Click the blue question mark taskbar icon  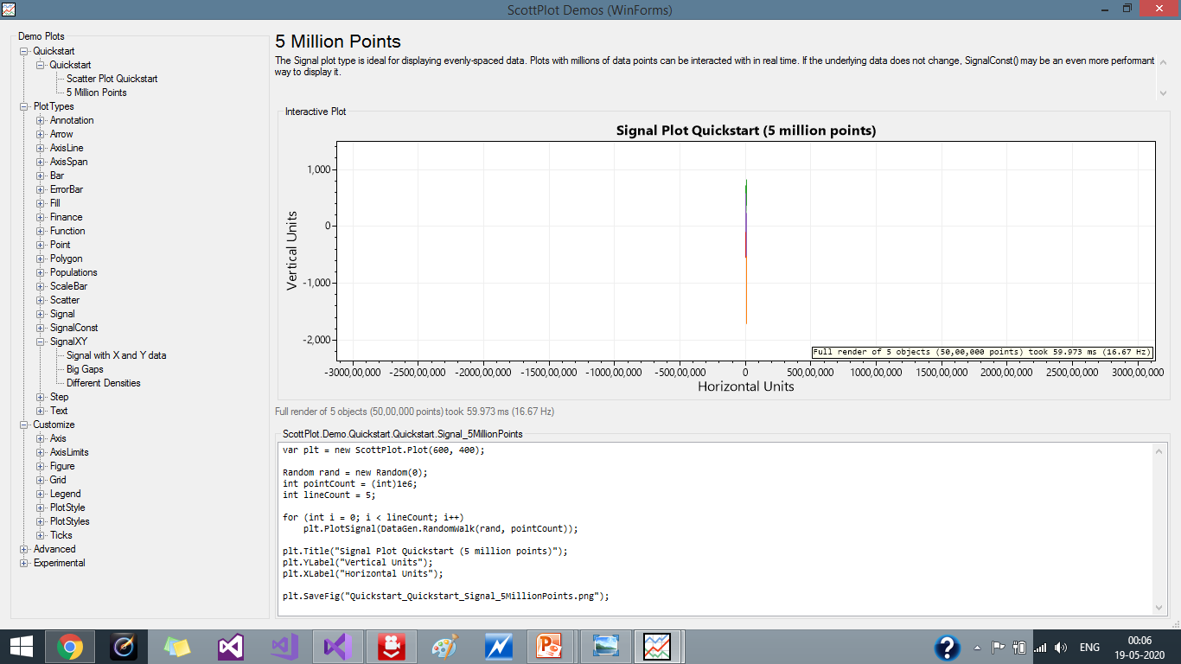coord(948,646)
